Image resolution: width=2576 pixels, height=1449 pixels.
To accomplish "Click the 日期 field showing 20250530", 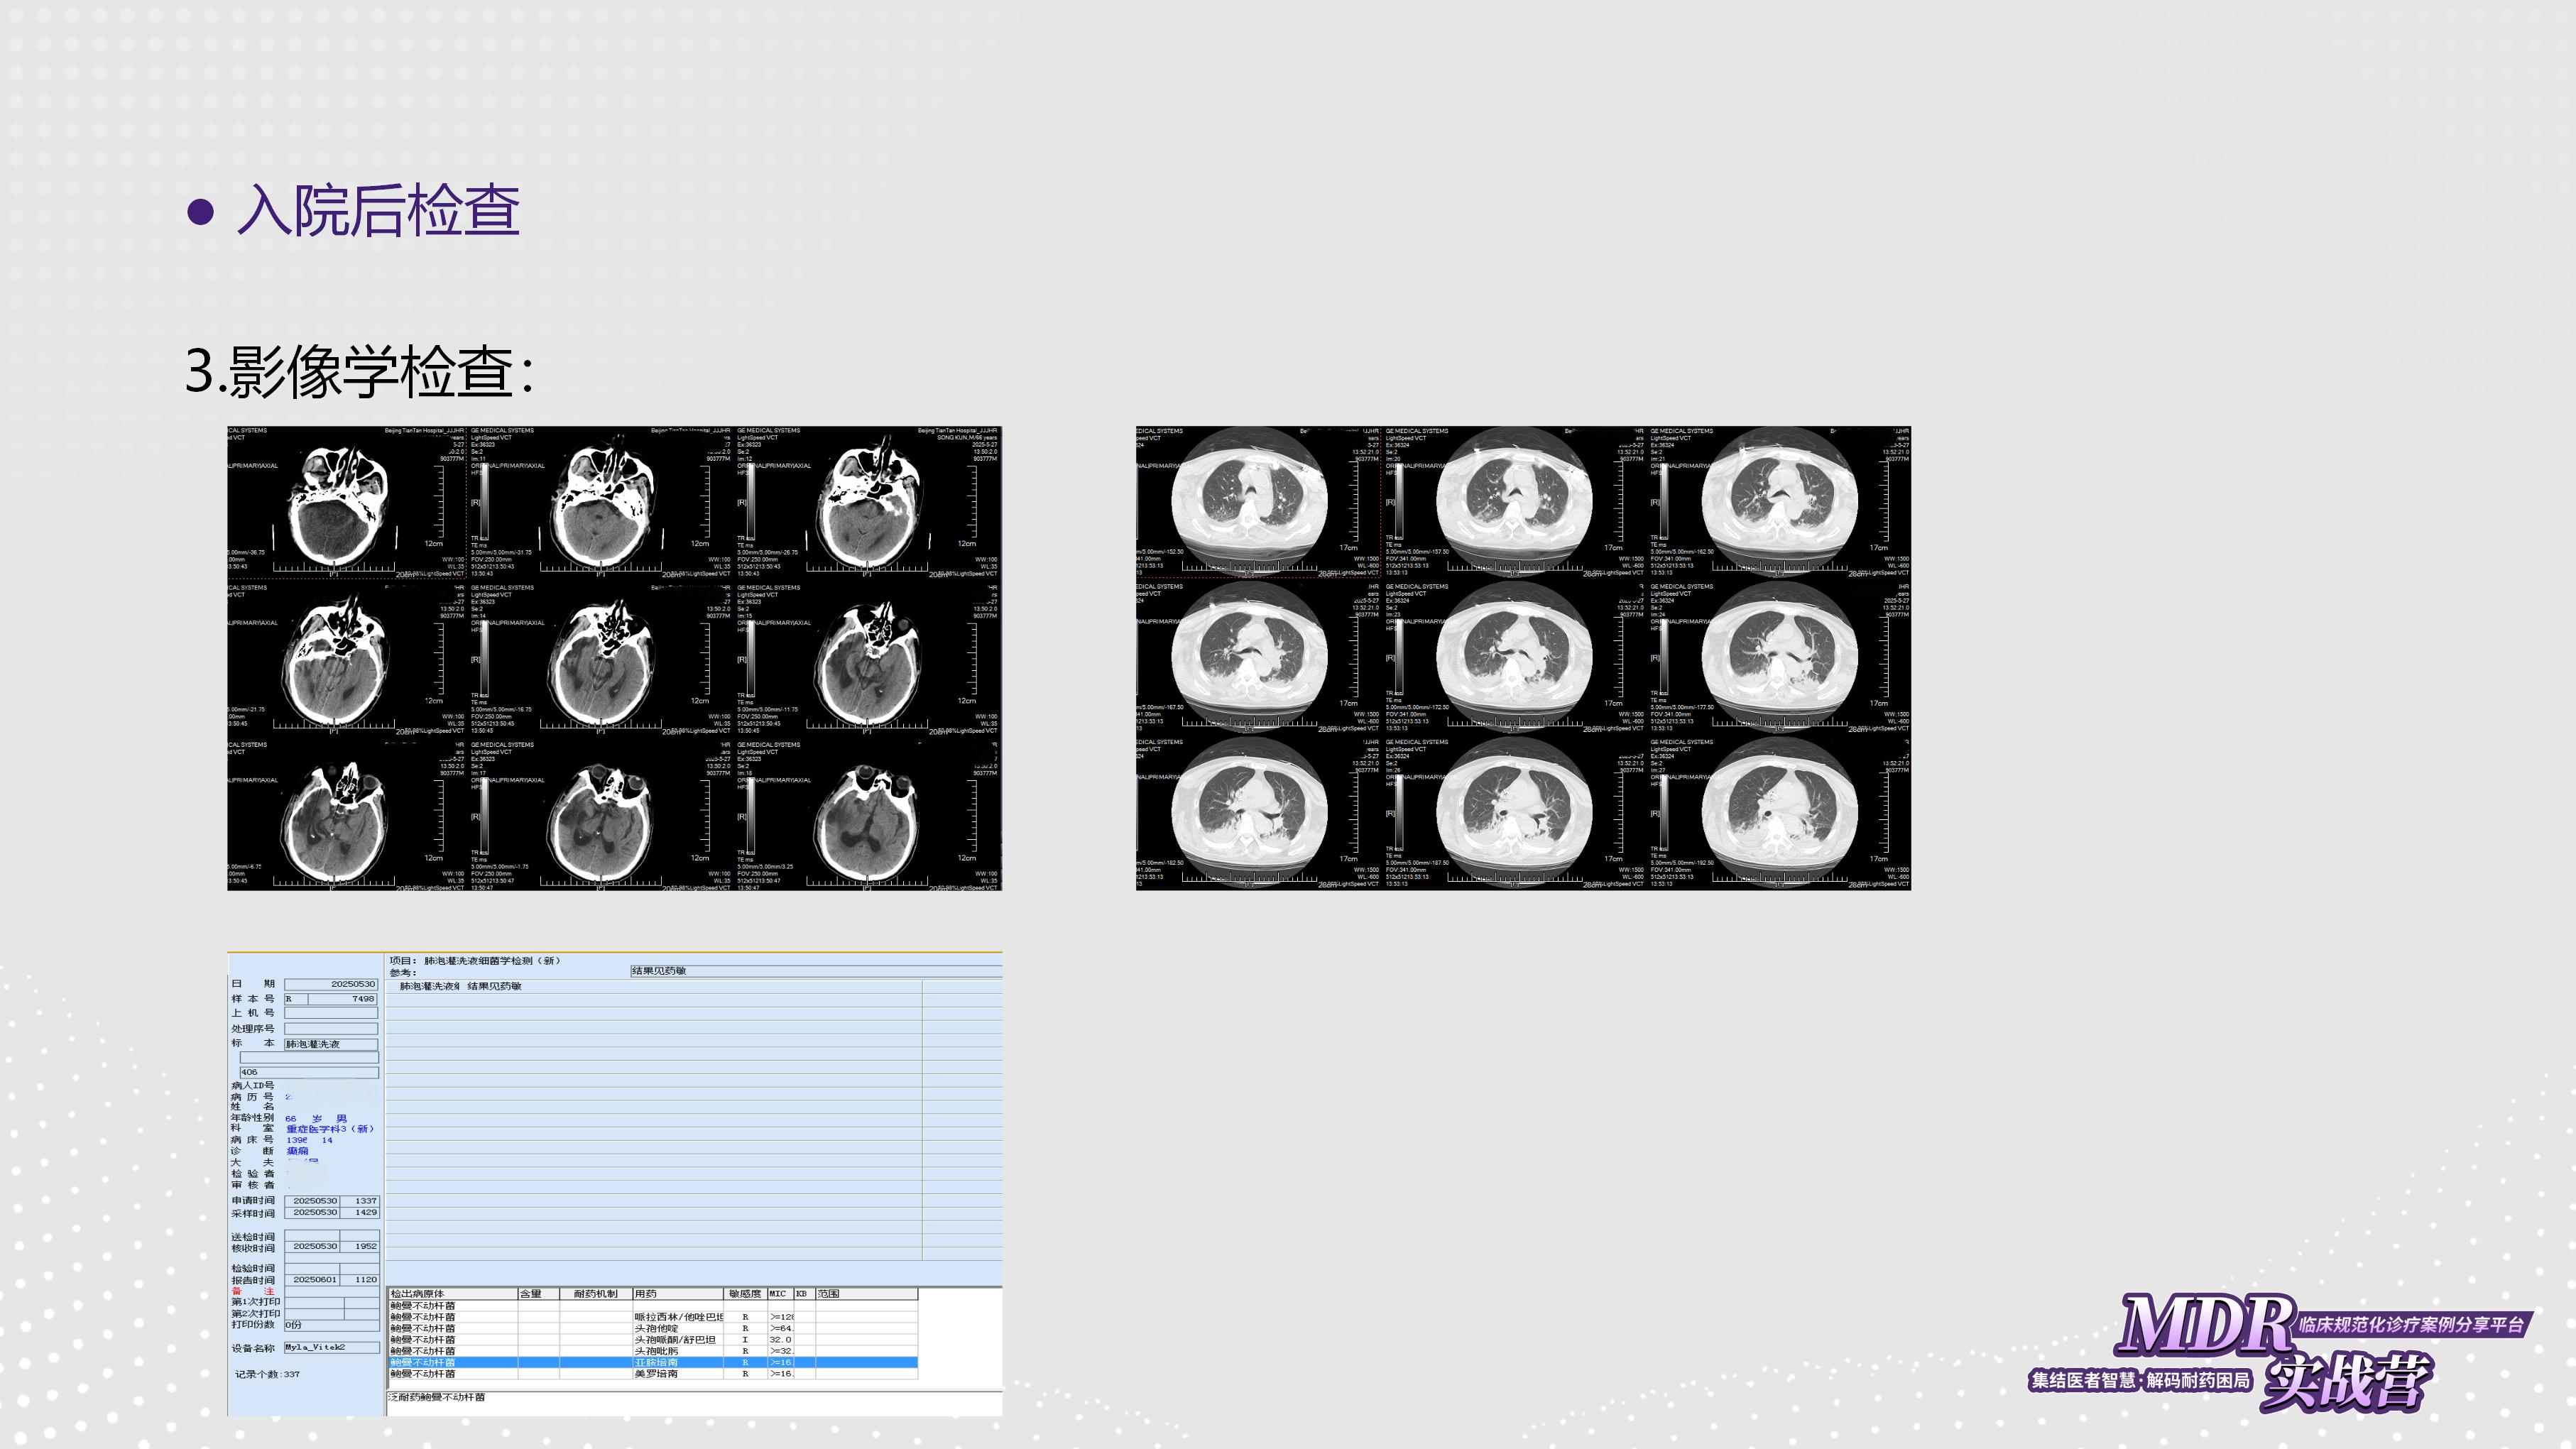I will click(330, 984).
